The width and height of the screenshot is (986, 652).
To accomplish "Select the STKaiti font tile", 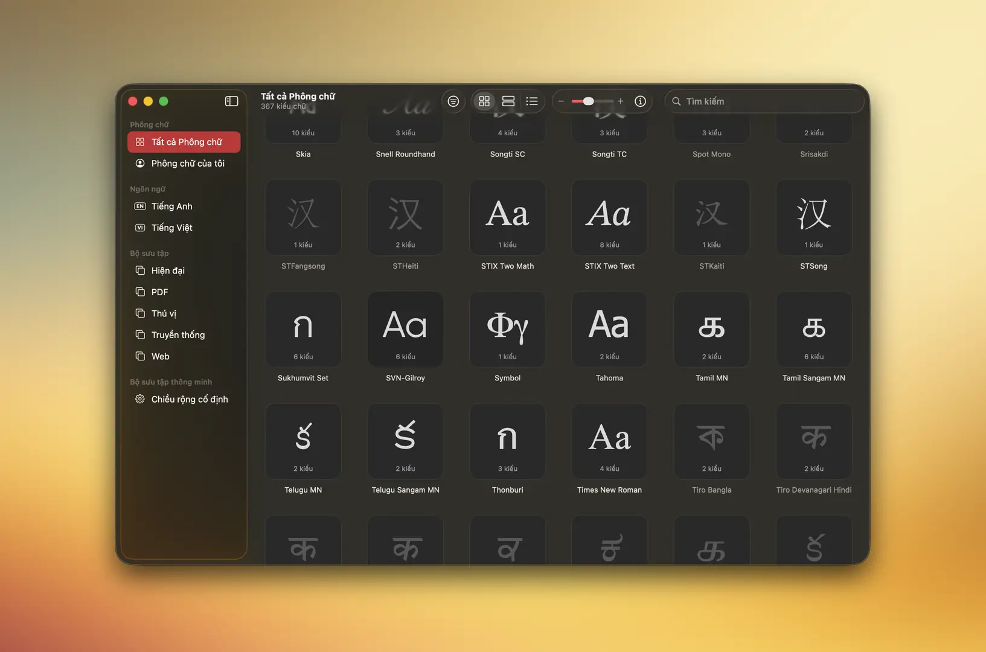I will click(x=712, y=217).
